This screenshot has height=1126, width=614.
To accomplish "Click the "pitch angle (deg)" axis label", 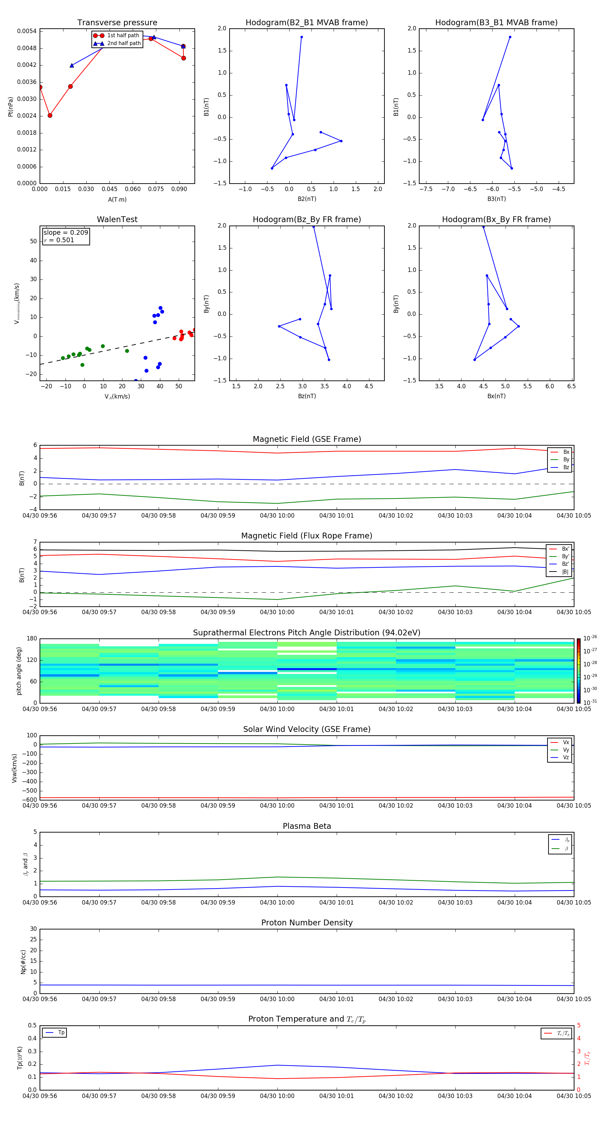I will [19, 671].
